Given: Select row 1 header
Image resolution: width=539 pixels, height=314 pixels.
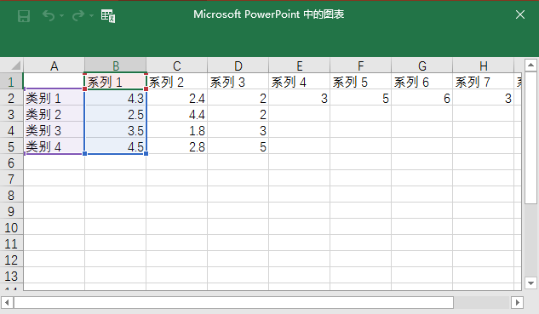Looking at the screenshot, I should click(x=11, y=82).
